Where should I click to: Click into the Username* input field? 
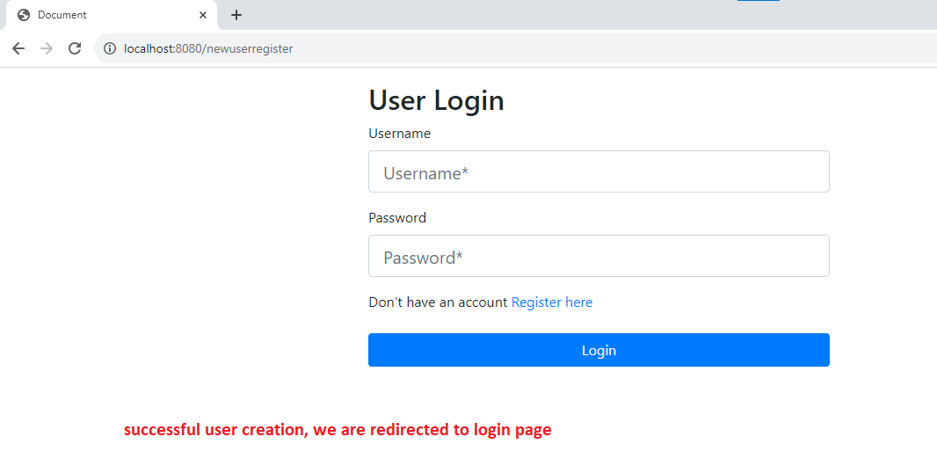tap(599, 171)
